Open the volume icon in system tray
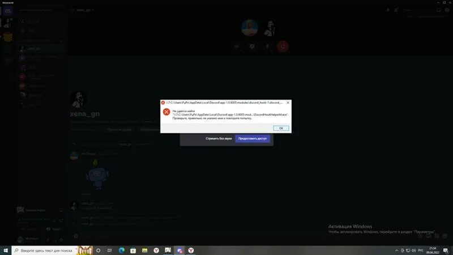This screenshot has width=453, height=255. point(414,250)
